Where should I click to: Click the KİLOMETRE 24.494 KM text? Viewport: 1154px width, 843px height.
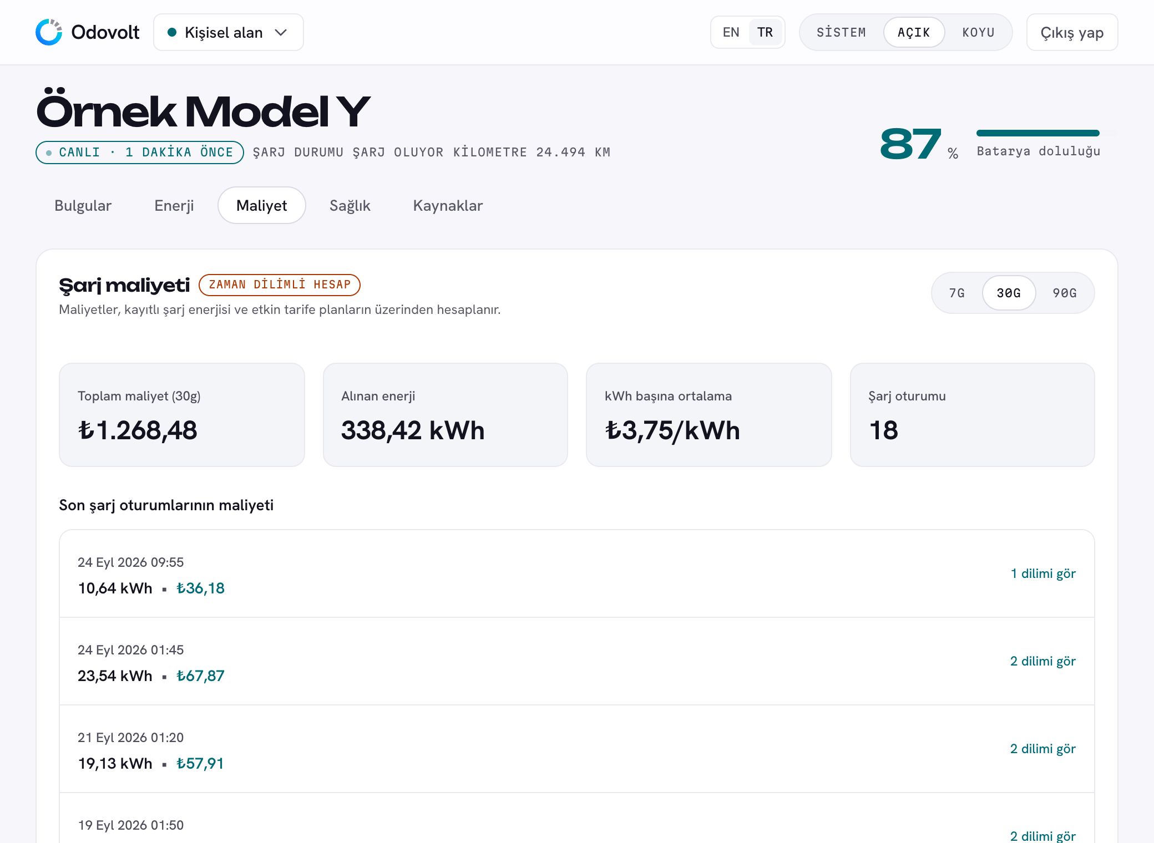pos(532,153)
